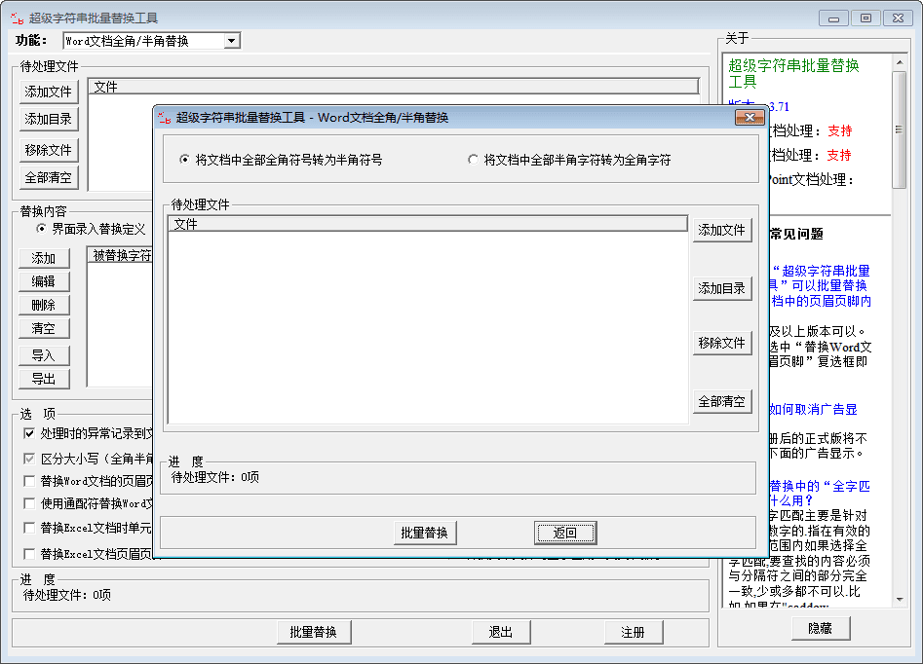This screenshot has height=664, width=923.
Task: Click 批量替换 at main window bottom
Action: tap(314, 632)
